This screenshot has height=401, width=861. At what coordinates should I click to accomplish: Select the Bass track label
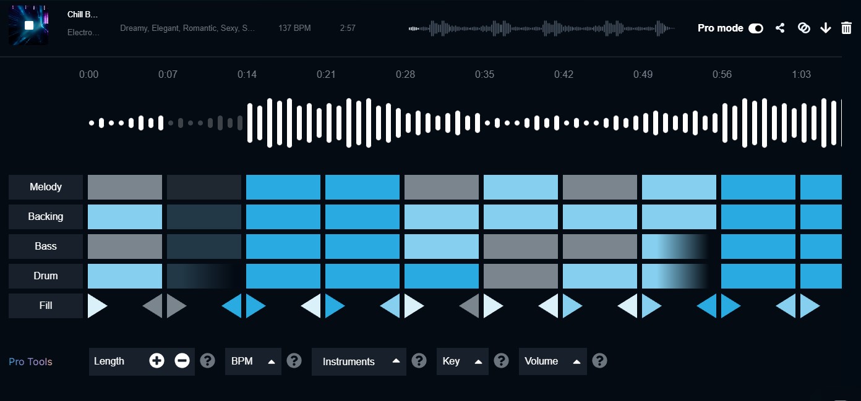coord(46,247)
